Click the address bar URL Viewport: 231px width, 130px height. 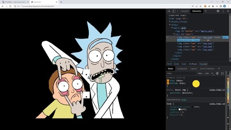click(x=38, y=6)
